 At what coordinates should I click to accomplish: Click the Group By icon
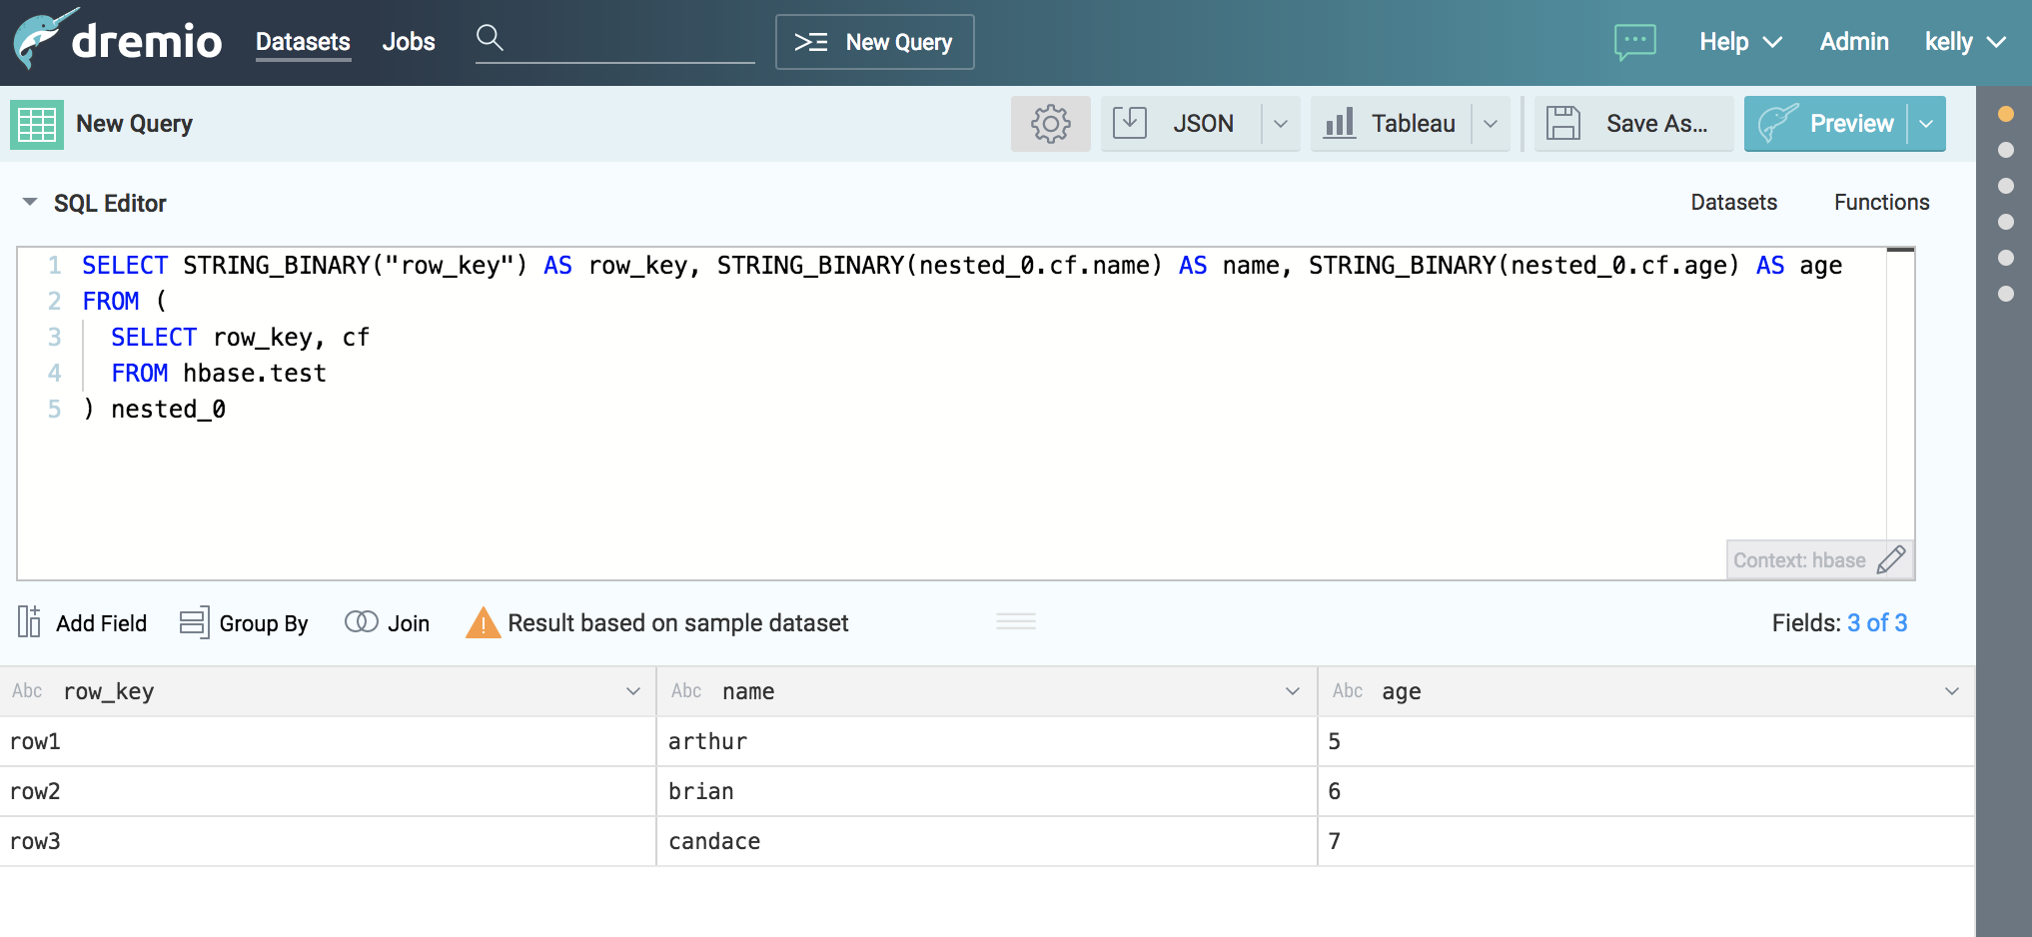(194, 622)
